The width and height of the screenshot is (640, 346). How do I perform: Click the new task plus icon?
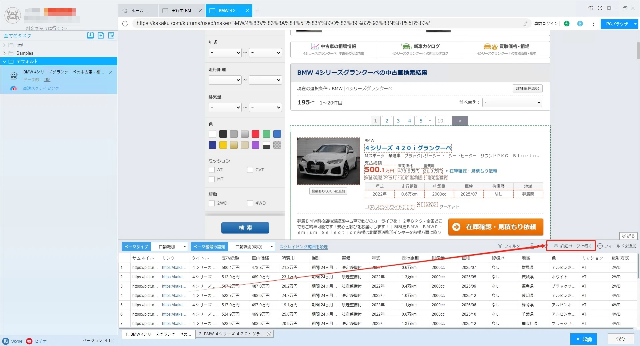(101, 35)
